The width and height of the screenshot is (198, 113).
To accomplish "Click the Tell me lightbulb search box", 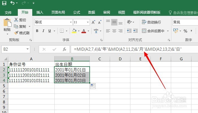I will click(183, 12).
